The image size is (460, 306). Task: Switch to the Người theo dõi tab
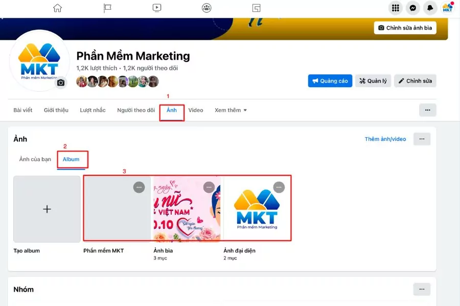pos(136,110)
